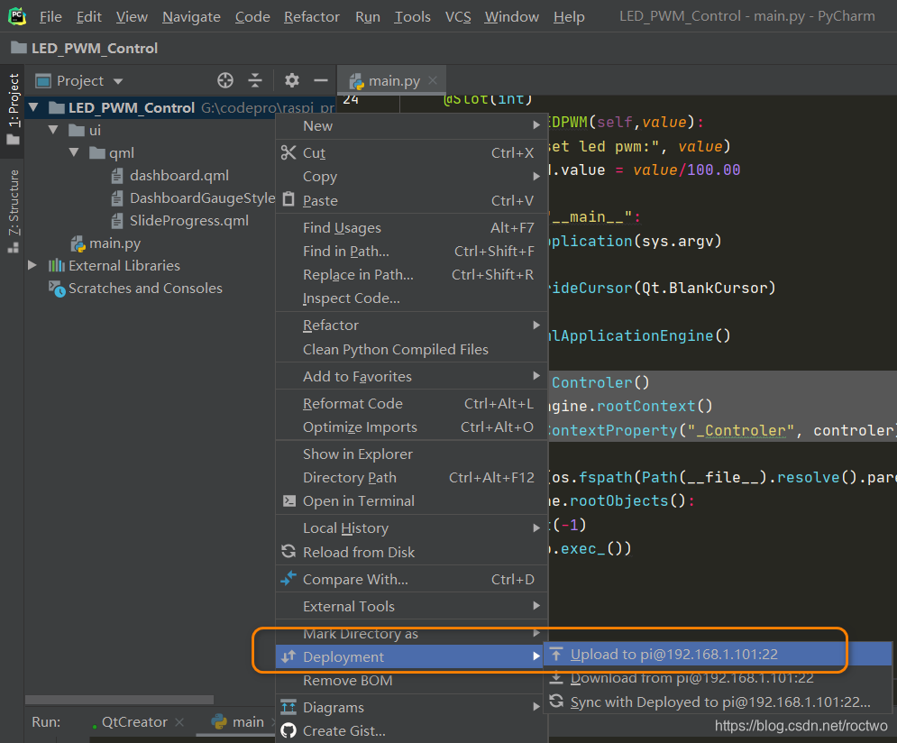Click the External Libraries icon
This screenshot has height=743, width=897.
coord(57,265)
